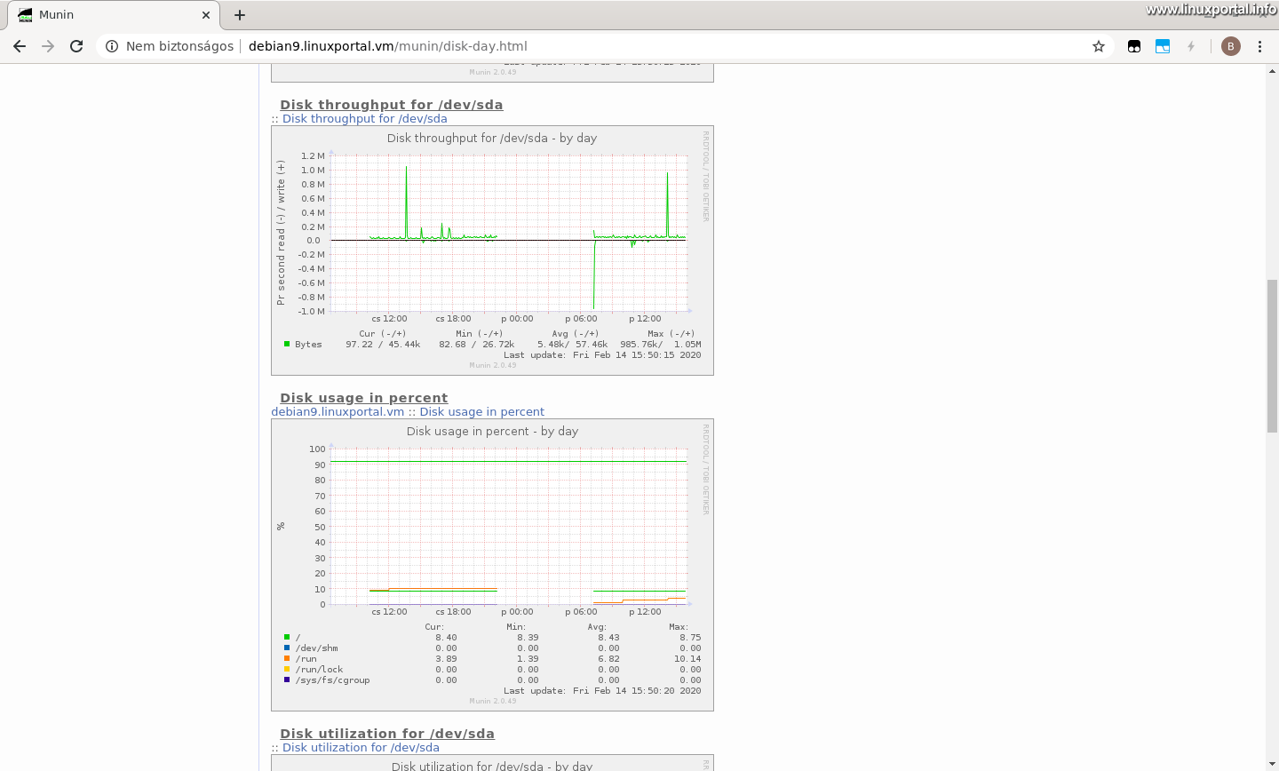Open a new tab with the plus button
Viewport: 1279px width, 771px height.
[x=240, y=14]
